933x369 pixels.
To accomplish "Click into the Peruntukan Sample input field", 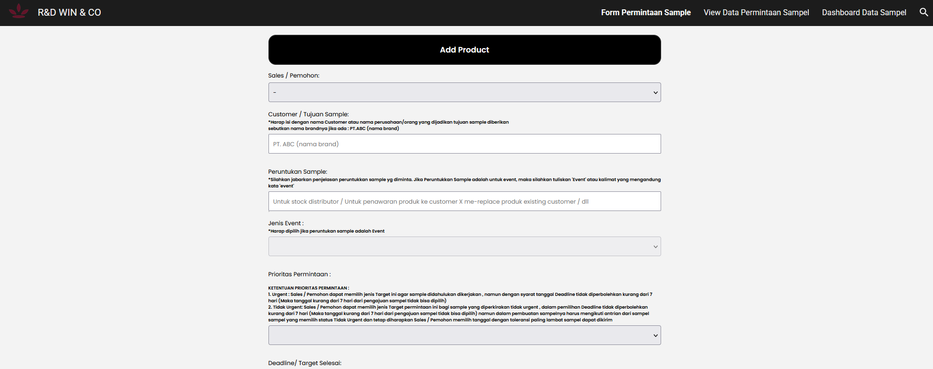I will [464, 201].
